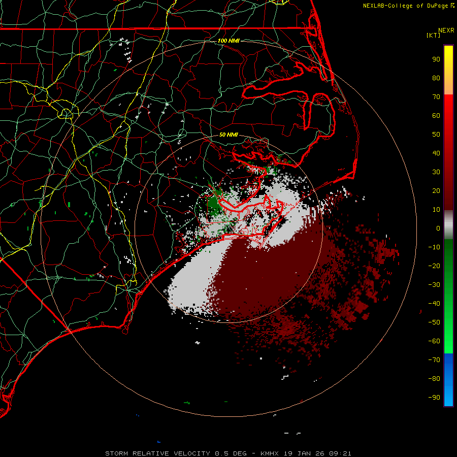The image size is (457, 457).
Task: Click the 50 NMI range ring label
Action: pos(228,135)
